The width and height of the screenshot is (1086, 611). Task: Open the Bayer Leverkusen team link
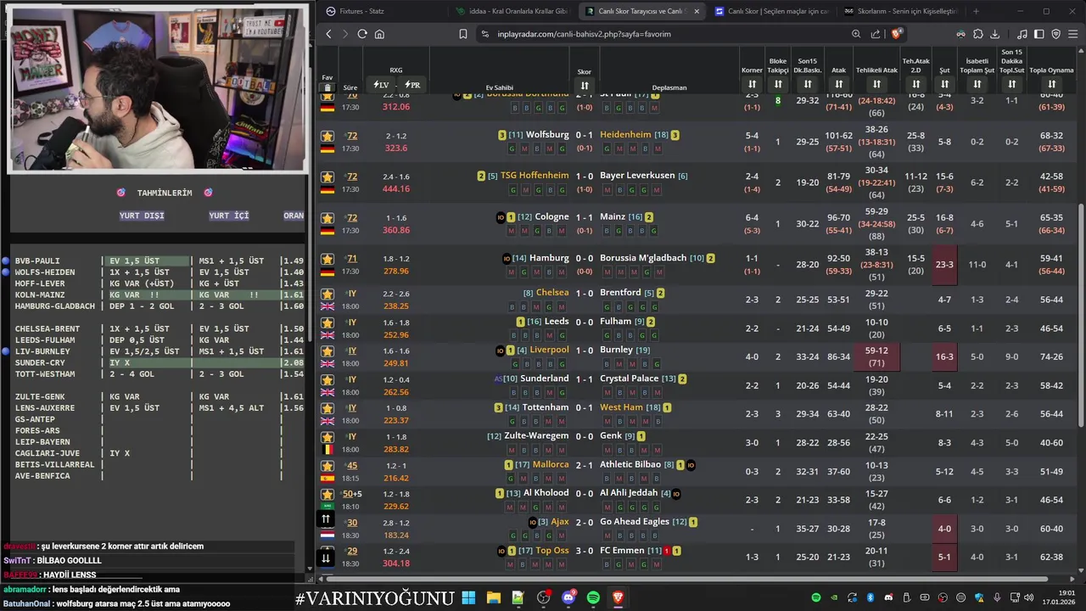point(637,176)
